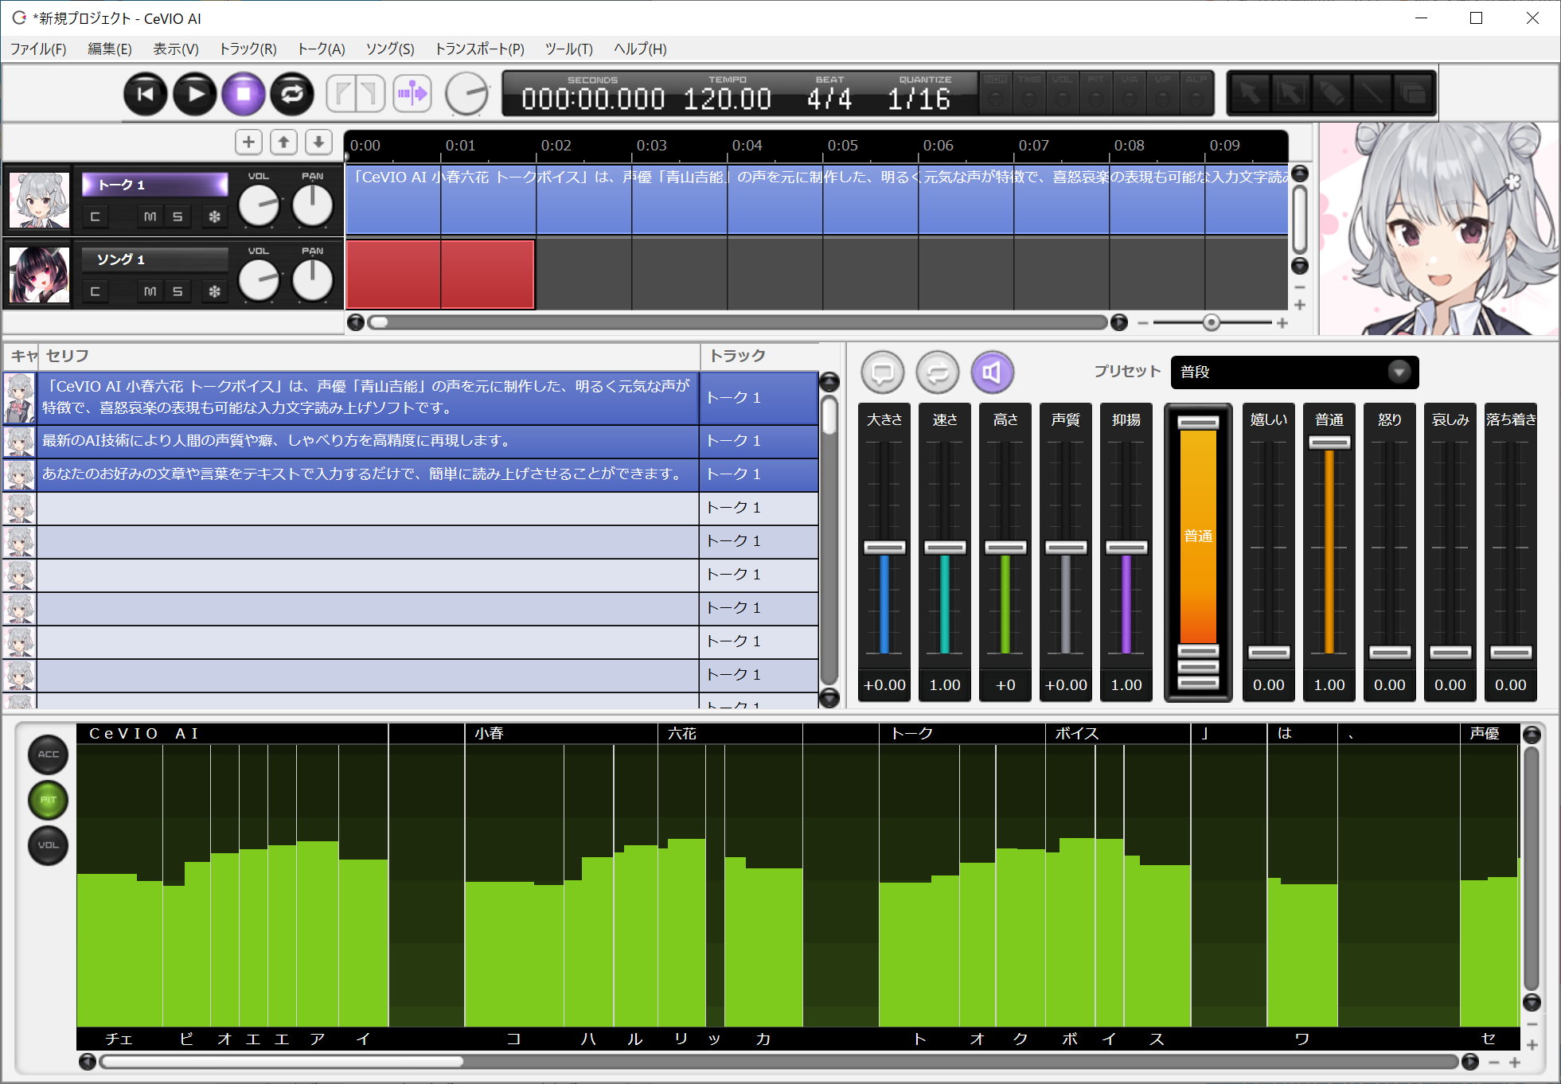Click the 抑揚 slider handle
Viewport: 1561px width, 1084px height.
(x=1126, y=547)
